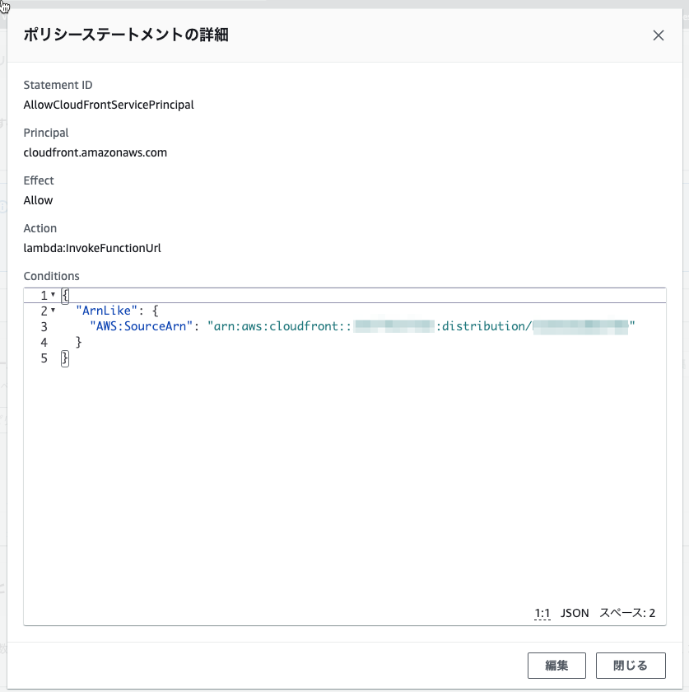Click the 編集 button to edit the statement
The width and height of the screenshot is (689, 692).
point(556,665)
